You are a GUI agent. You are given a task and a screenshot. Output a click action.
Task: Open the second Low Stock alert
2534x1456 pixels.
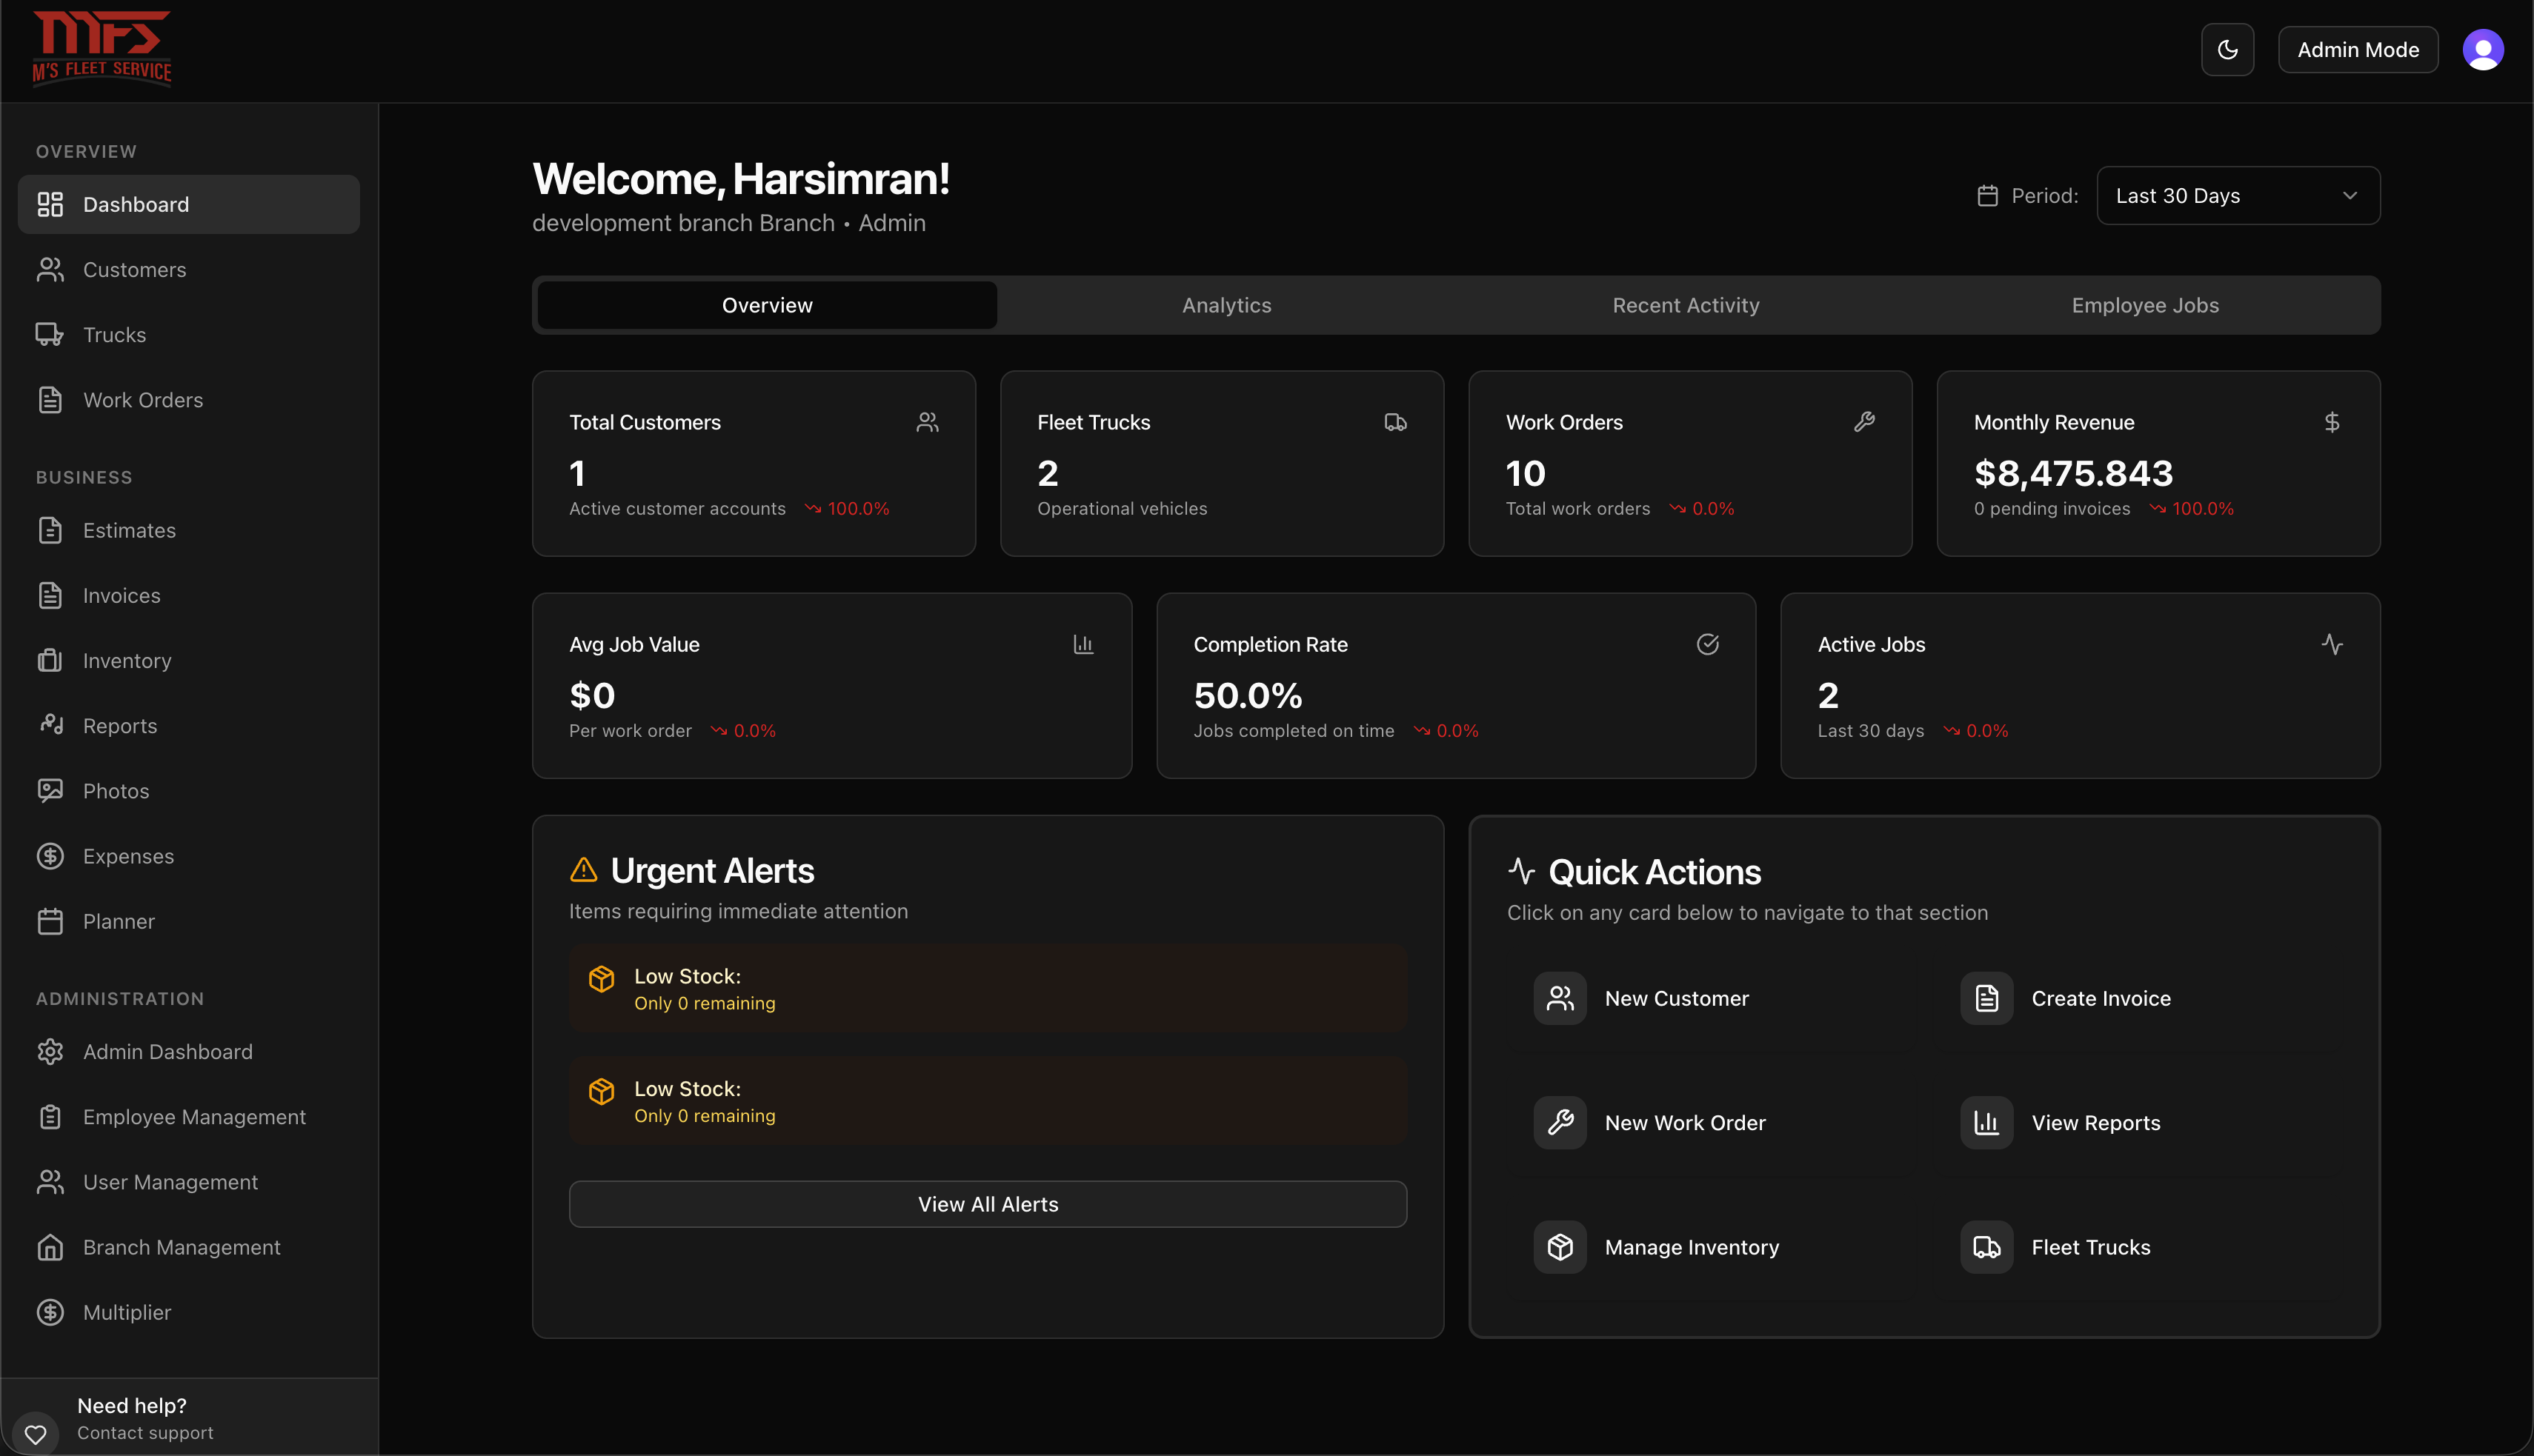(988, 1101)
